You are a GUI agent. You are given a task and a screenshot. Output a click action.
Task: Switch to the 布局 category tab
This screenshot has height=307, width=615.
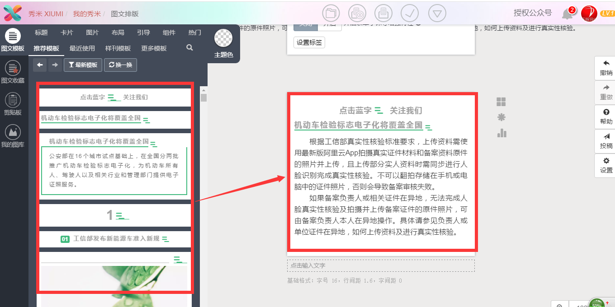tap(118, 32)
